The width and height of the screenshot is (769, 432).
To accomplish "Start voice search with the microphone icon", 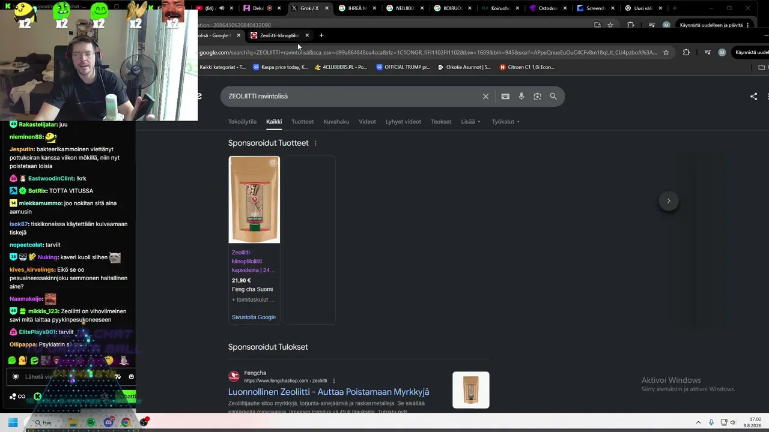I will click(521, 97).
